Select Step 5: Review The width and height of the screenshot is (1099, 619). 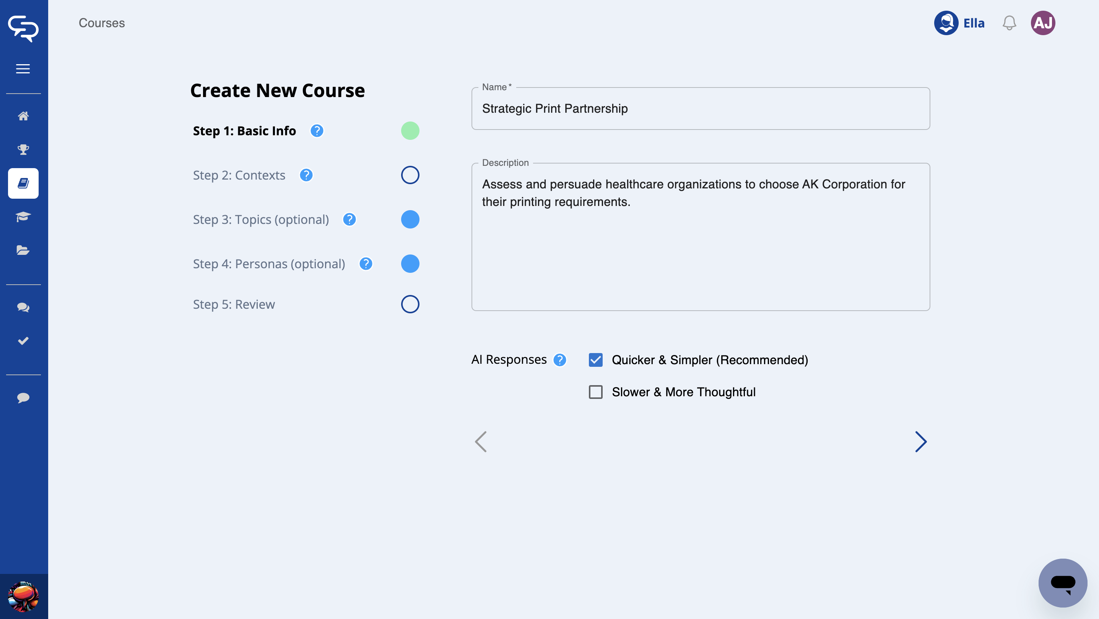point(234,305)
